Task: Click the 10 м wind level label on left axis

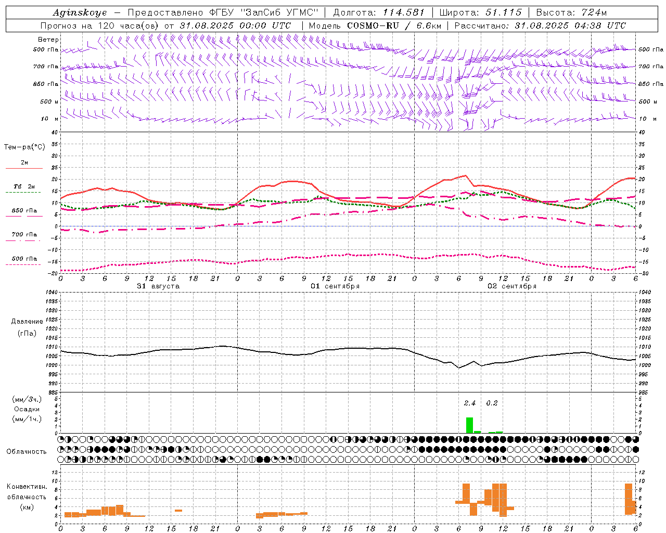Action: (50, 119)
